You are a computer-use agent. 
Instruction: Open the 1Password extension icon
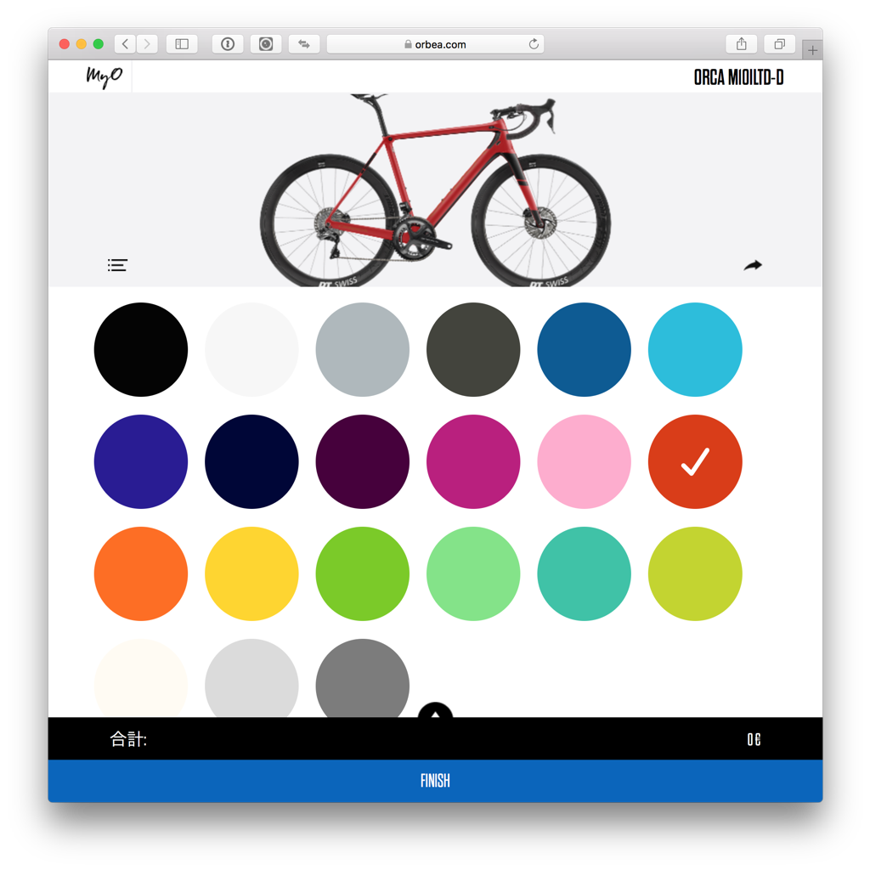[228, 44]
